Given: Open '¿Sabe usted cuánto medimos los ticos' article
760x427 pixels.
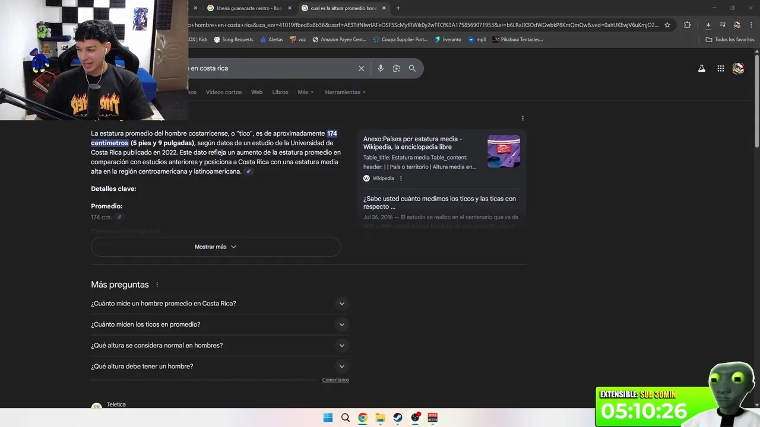Looking at the screenshot, I should pos(439,203).
